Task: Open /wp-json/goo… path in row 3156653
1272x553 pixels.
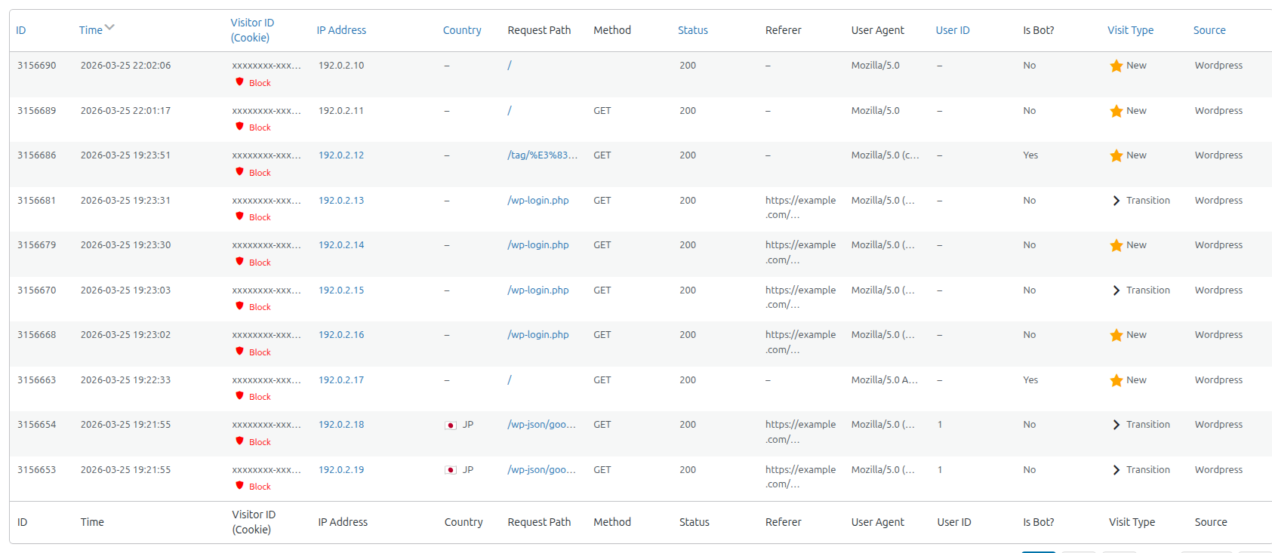Action: pos(542,470)
